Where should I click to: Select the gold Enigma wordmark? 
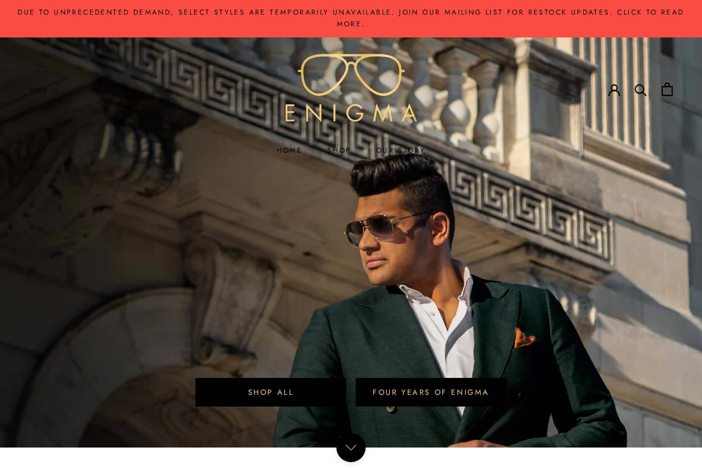tap(351, 113)
